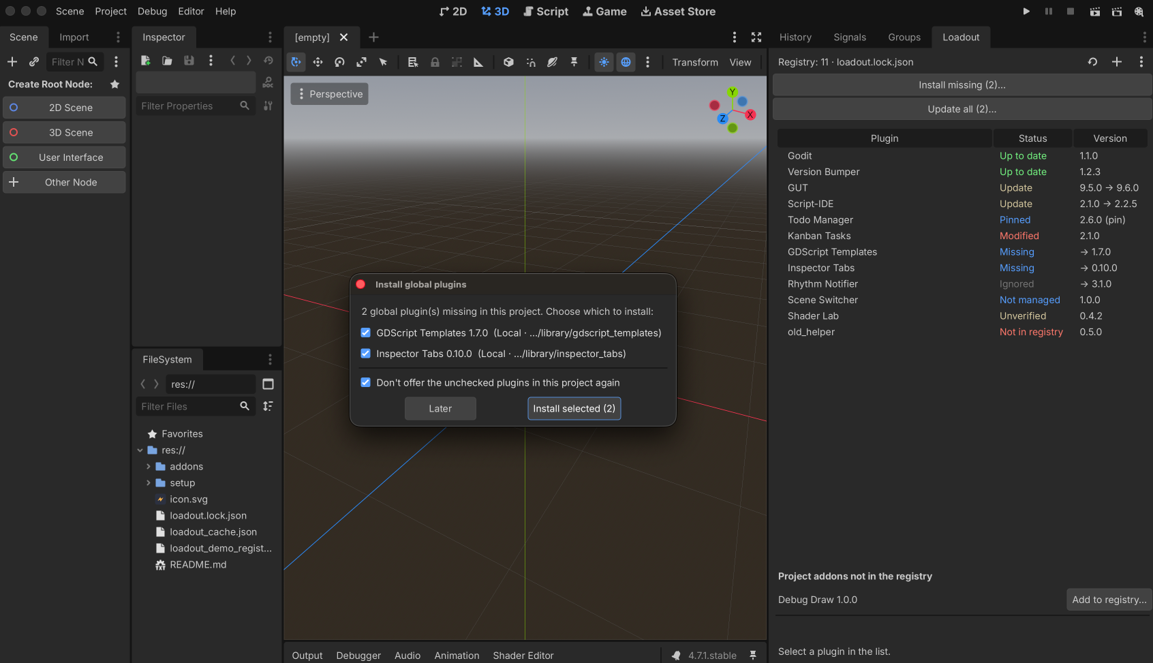Expand the setup folder in FileSystem

[149, 483]
